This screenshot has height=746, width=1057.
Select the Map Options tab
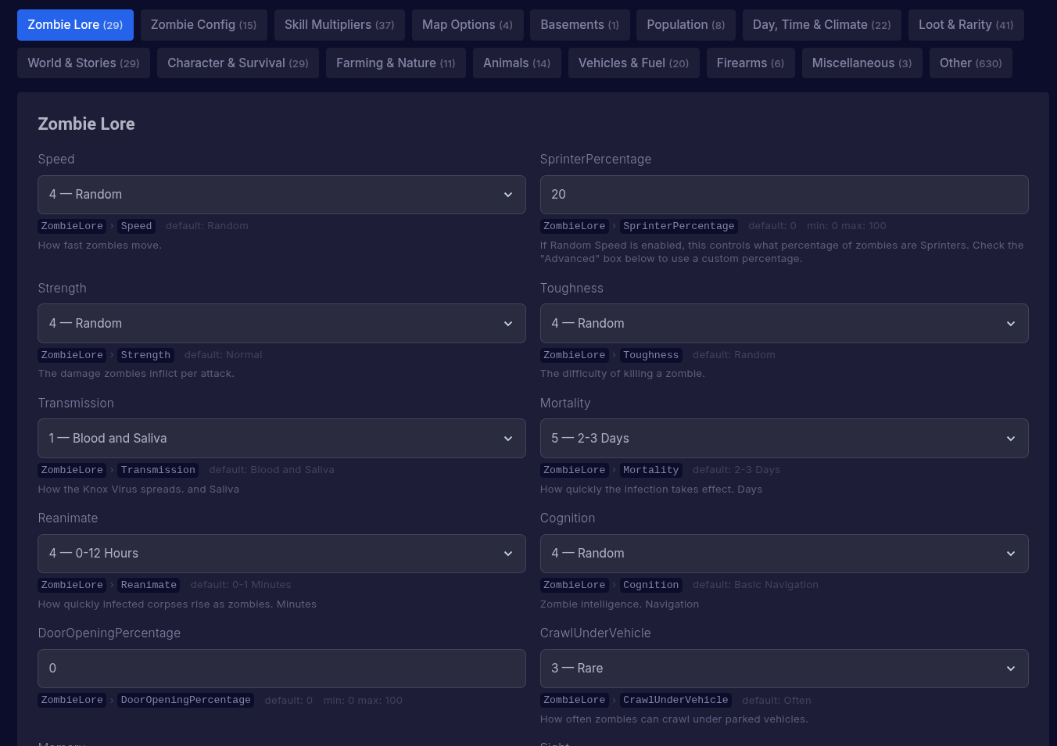click(x=467, y=24)
